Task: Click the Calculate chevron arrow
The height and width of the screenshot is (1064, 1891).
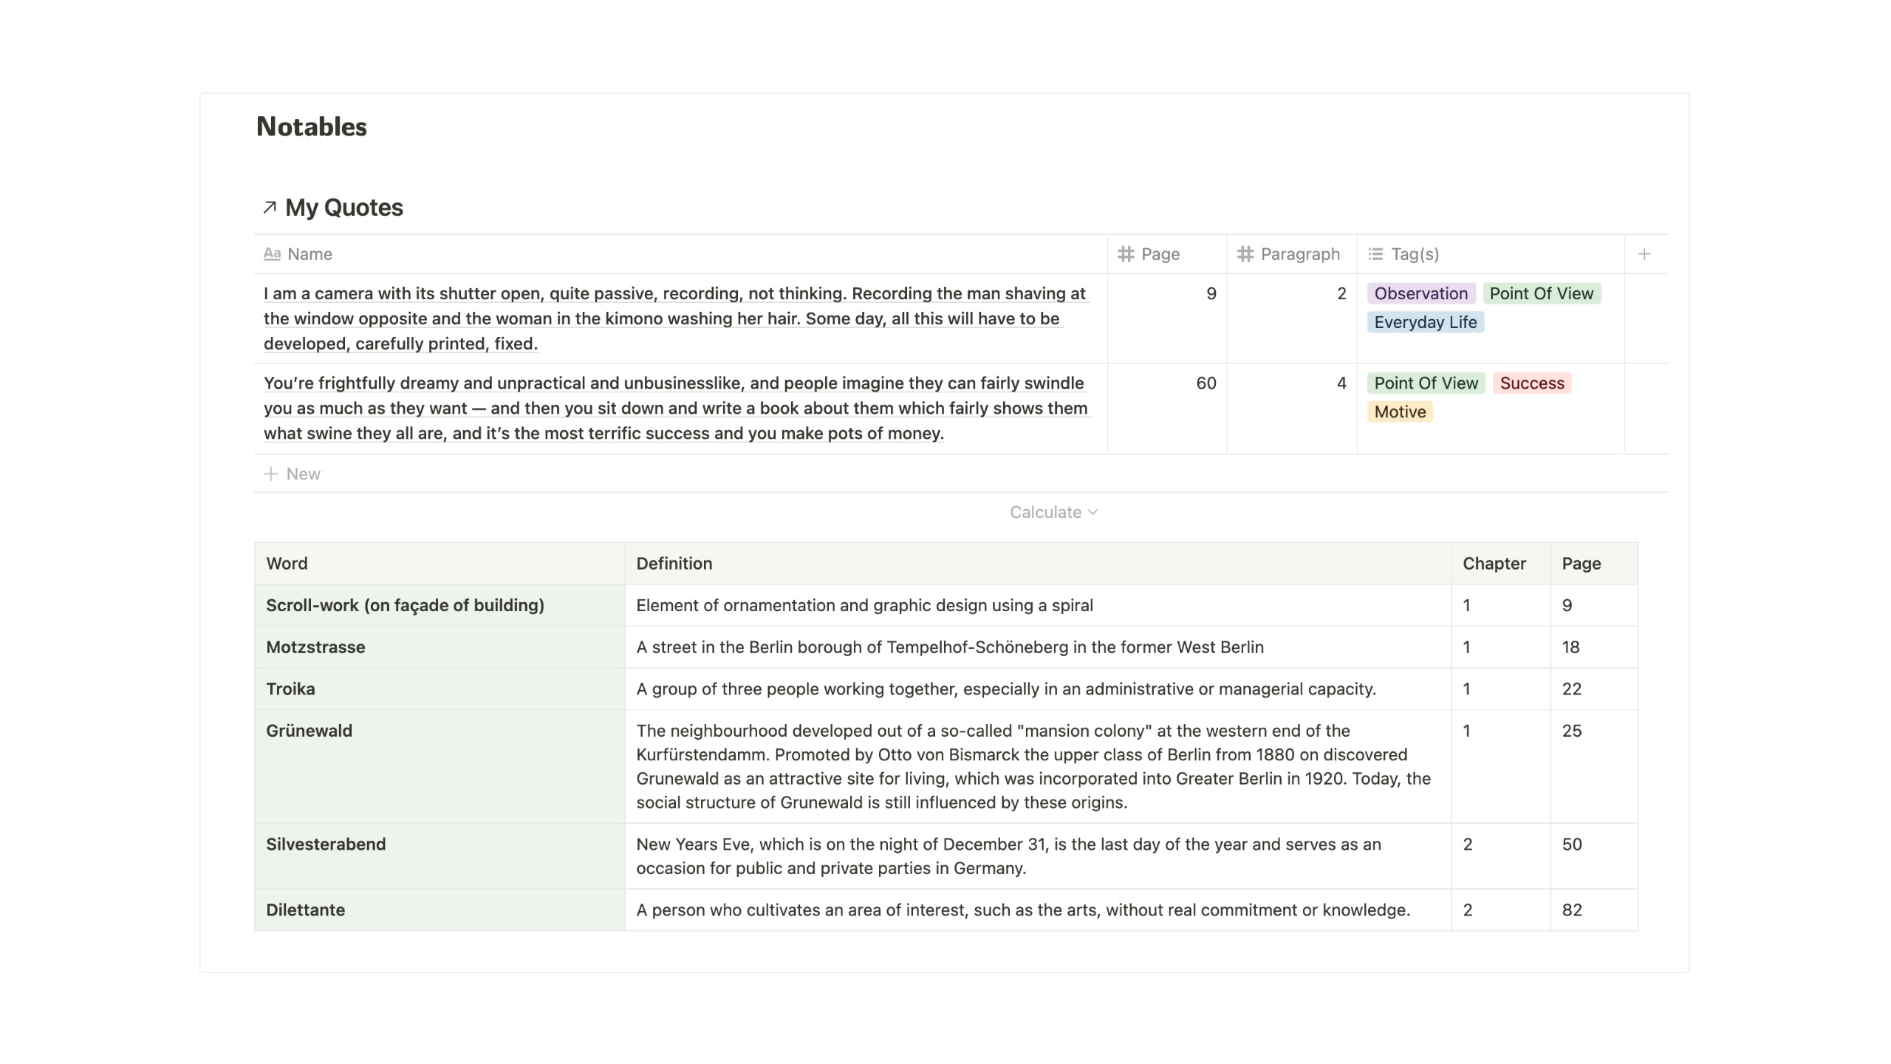Action: [x=1093, y=512]
